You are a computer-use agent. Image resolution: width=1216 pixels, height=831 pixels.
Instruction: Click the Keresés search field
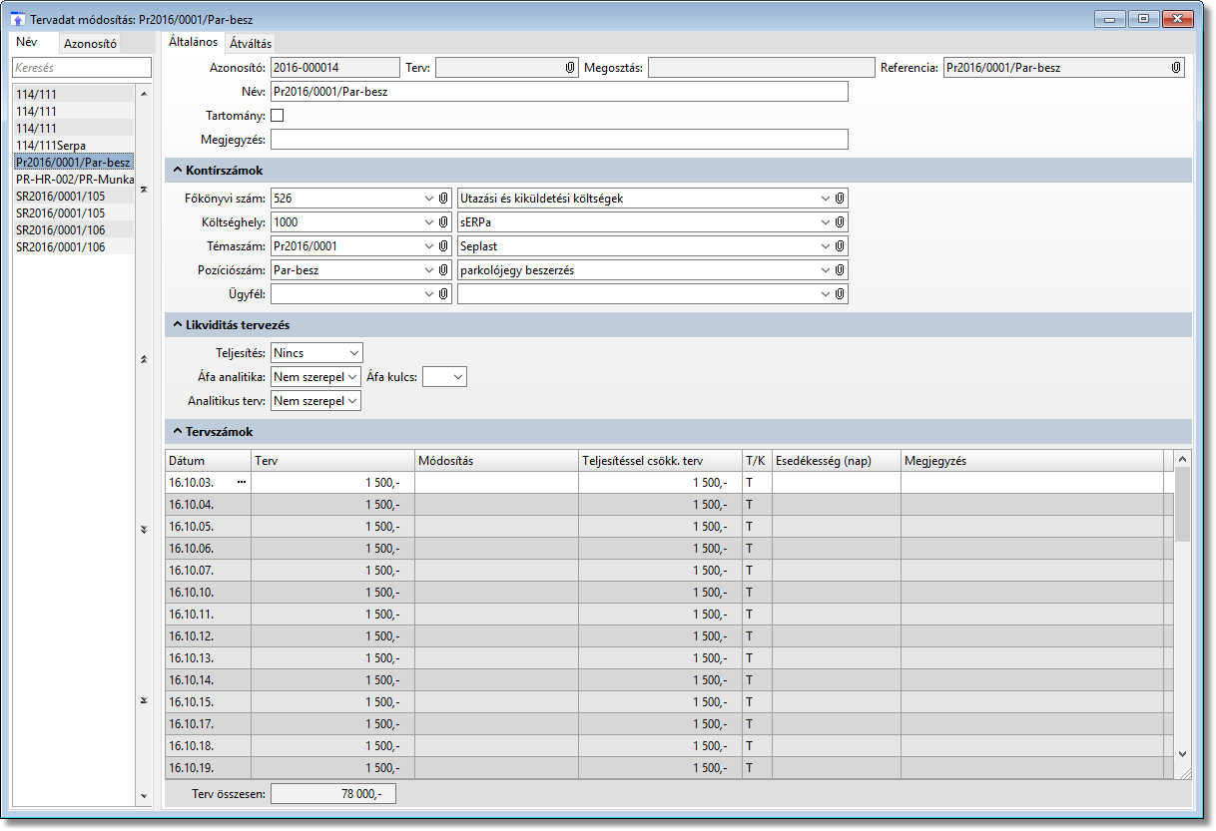[x=81, y=68]
